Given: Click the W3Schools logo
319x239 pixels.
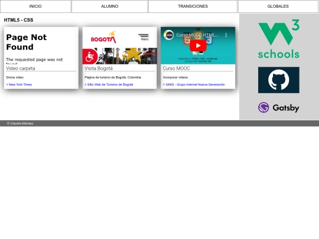Looking at the screenshot, I should coord(279,39).
